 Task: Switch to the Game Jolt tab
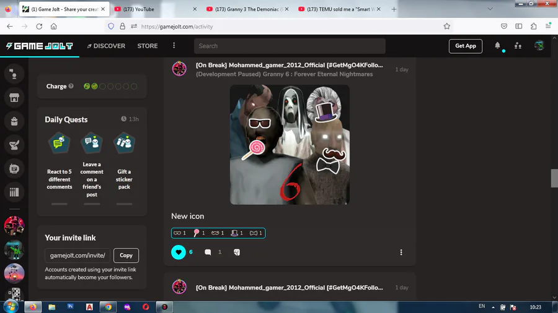pos(64,9)
